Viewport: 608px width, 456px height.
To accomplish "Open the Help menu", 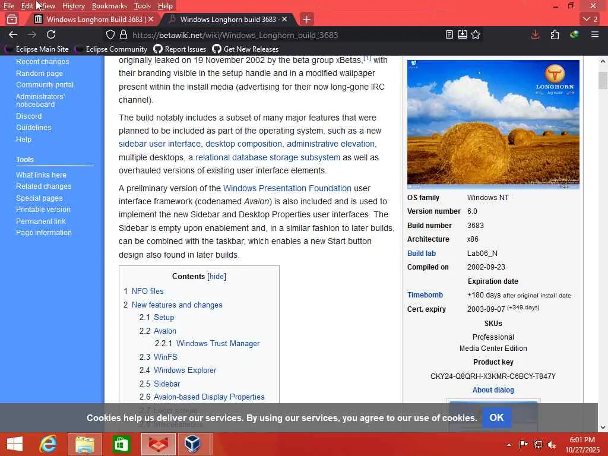I will tap(165, 6).
